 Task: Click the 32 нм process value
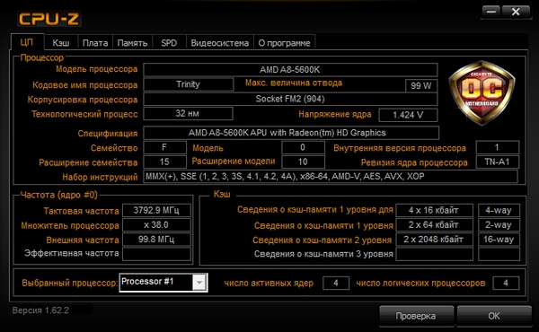[x=188, y=114]
